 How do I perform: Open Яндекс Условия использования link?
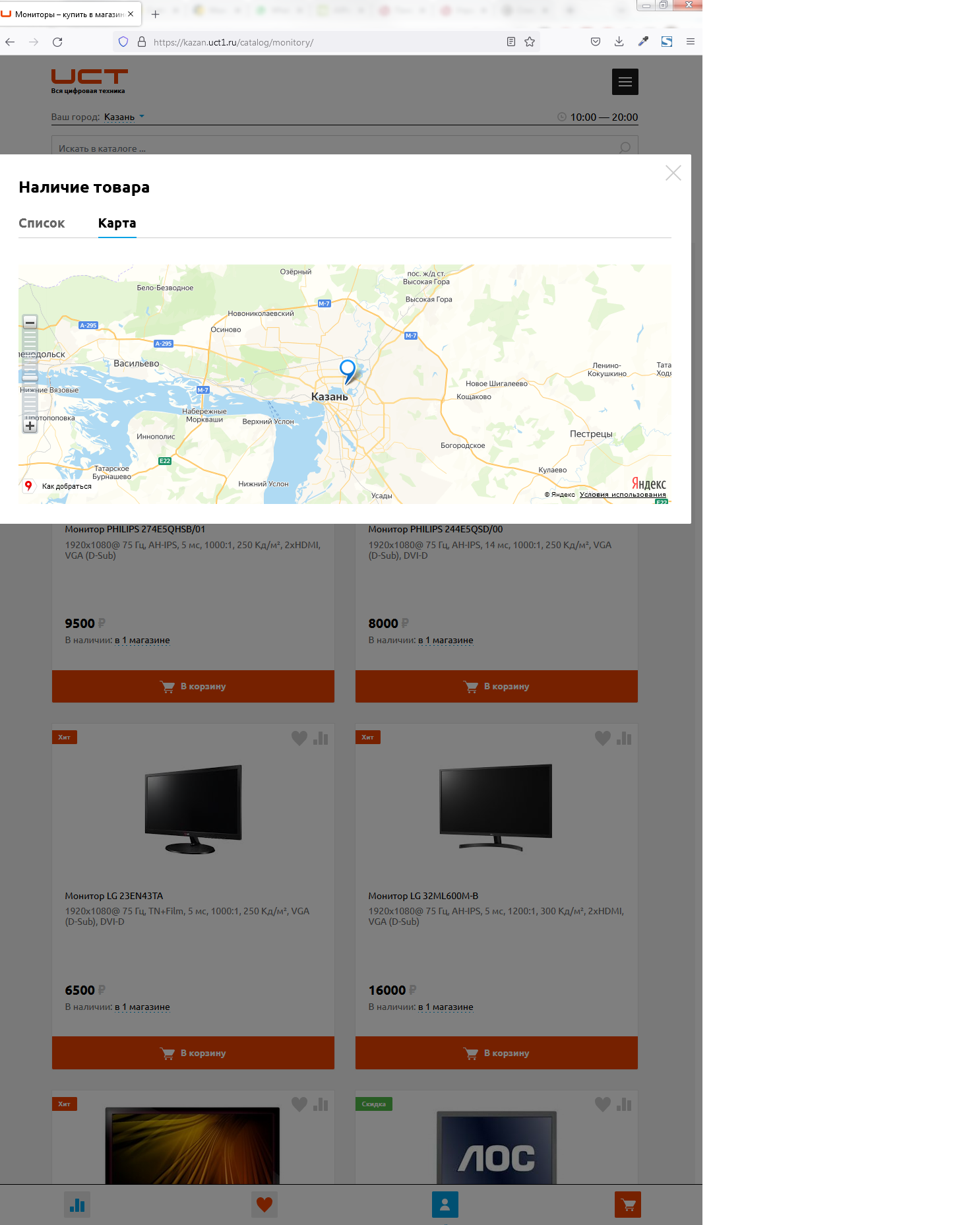tap(623, 495)
